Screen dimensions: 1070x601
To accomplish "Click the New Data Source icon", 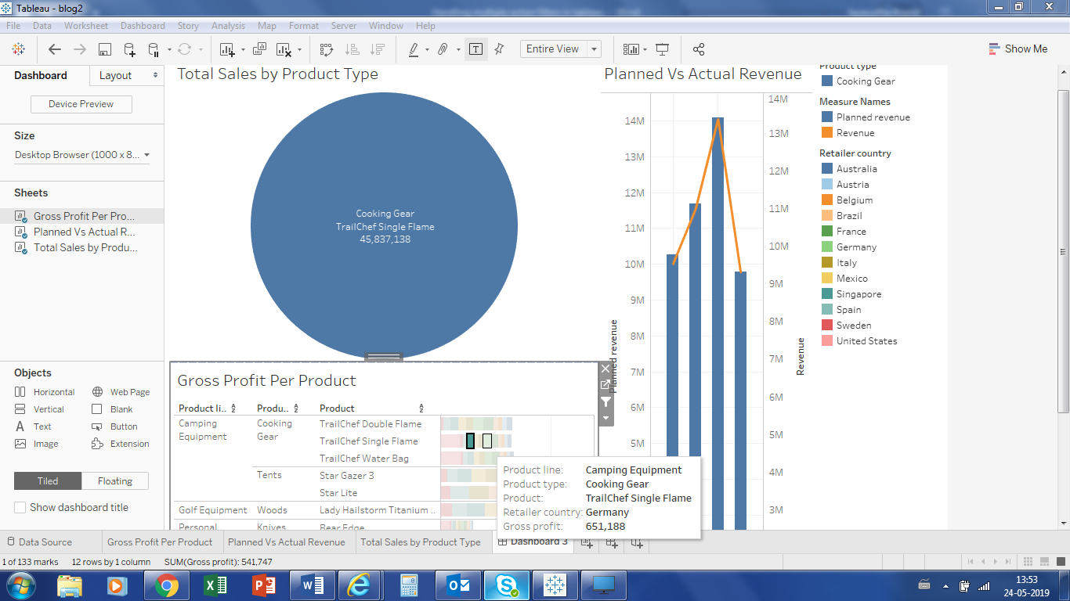I will pos(129,49).
